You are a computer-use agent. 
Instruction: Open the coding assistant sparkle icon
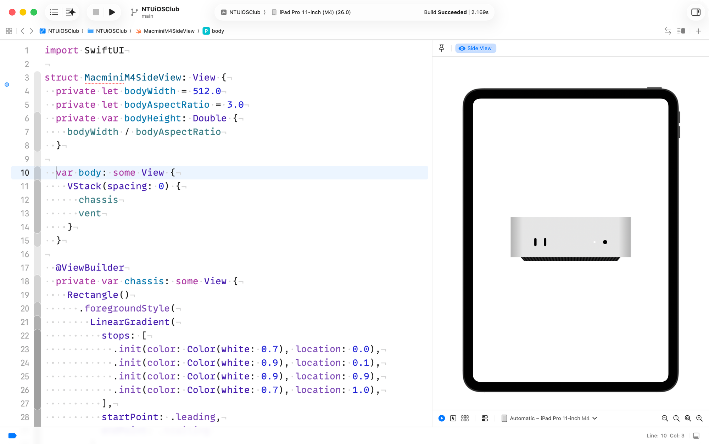pos(71,12)
